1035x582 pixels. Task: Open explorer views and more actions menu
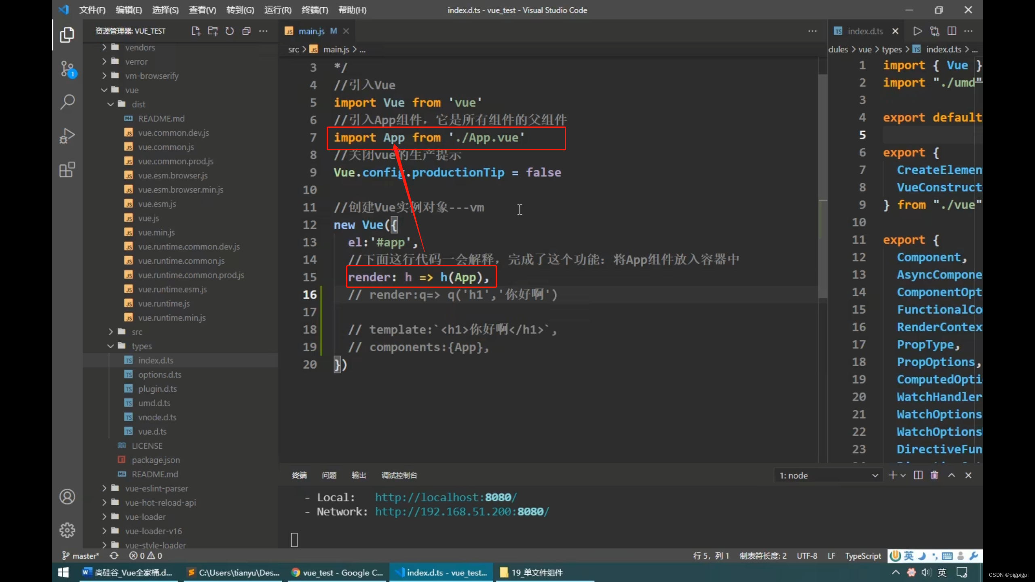[x=263, y=31]
